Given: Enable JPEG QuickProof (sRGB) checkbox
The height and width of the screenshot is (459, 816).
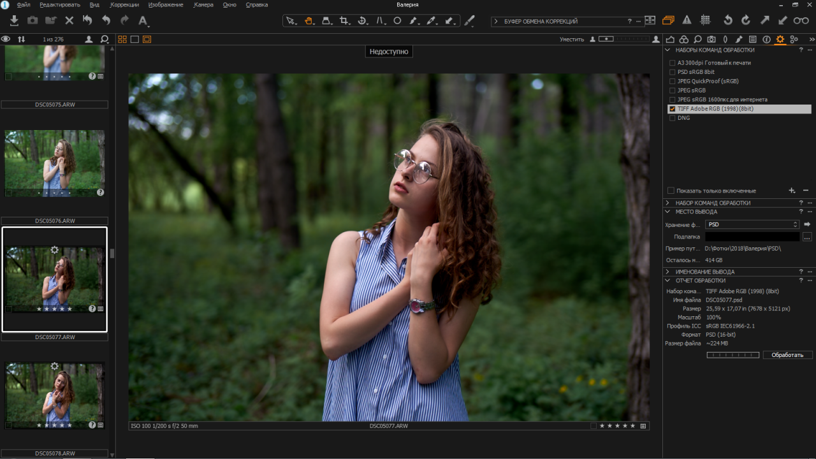Looking at the screenshot, I should (x=672, y=82).
